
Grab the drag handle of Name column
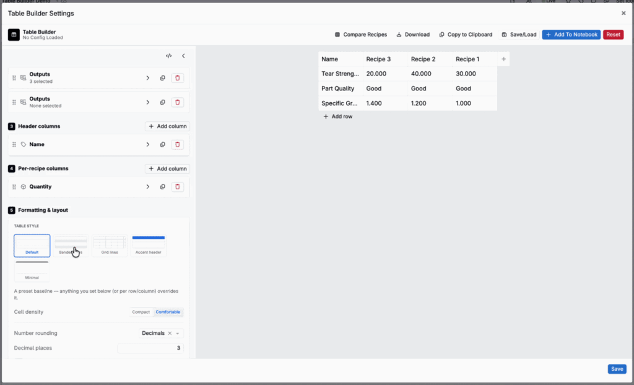(x=14, y=144)
